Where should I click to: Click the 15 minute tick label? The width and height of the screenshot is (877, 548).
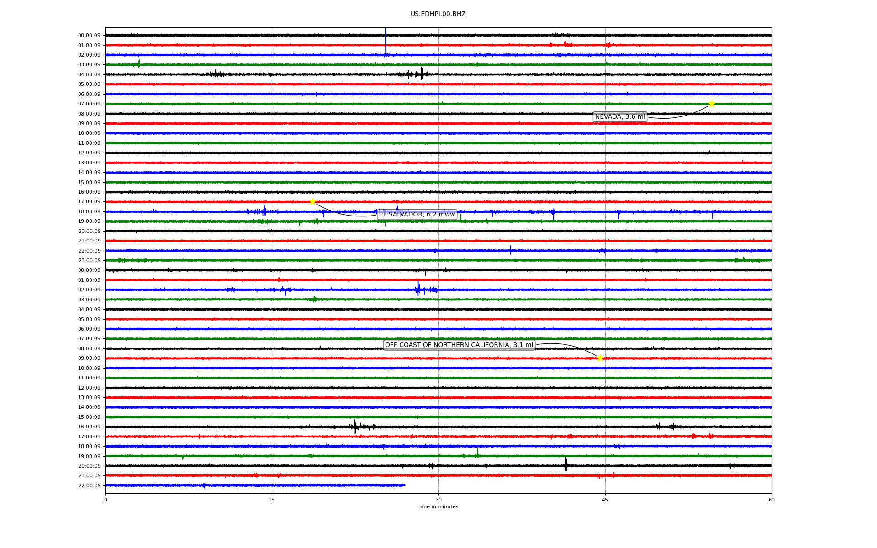point(272,500)
